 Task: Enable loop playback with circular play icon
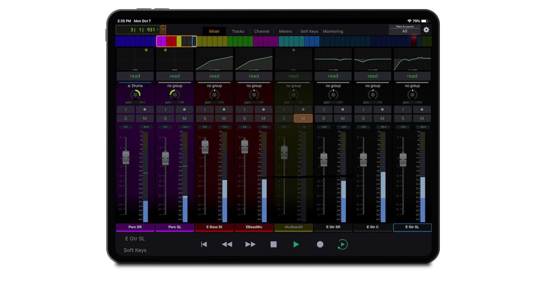pyautogui.click(x=342, y=244)
